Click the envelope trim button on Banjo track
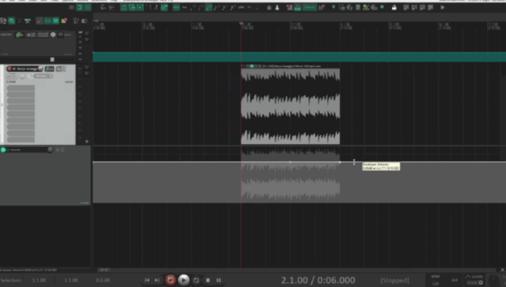This screenshot has height=287, width=506. (x=12, y=76)
